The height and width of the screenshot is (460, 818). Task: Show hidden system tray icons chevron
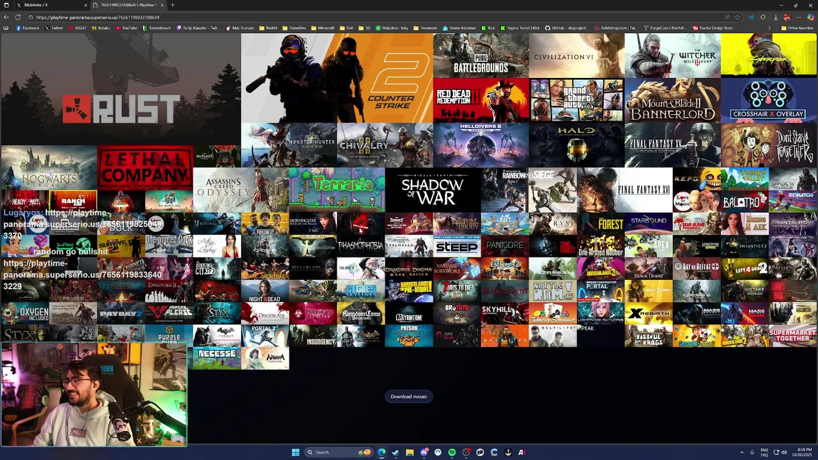pyautogui.click(x=741, y=452)
